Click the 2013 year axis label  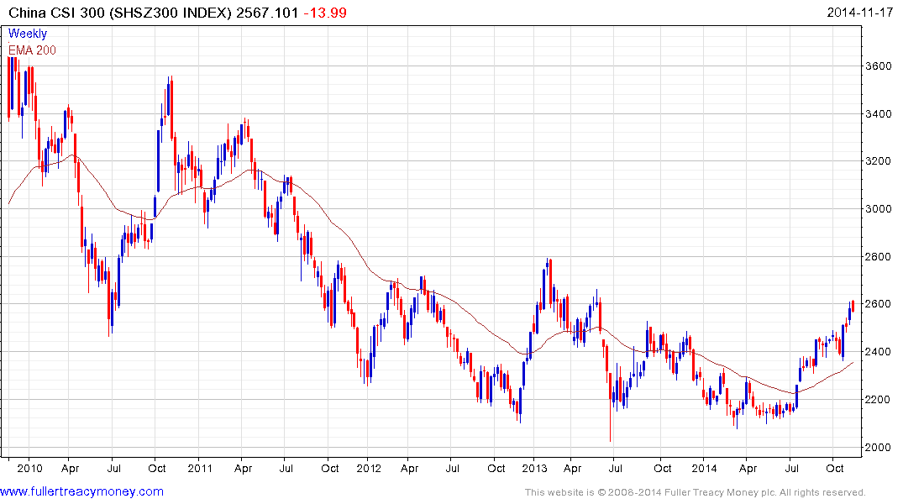(535, 468)
